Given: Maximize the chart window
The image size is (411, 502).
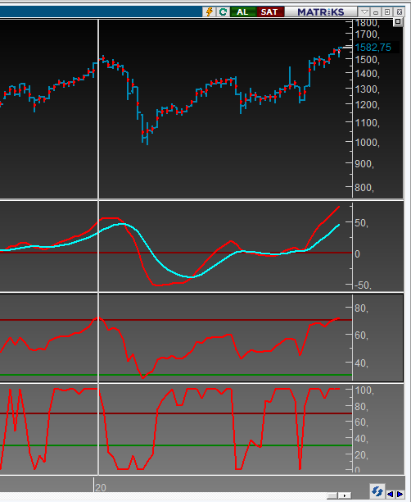Looking at the screenshot, I should tap(387, 12).
